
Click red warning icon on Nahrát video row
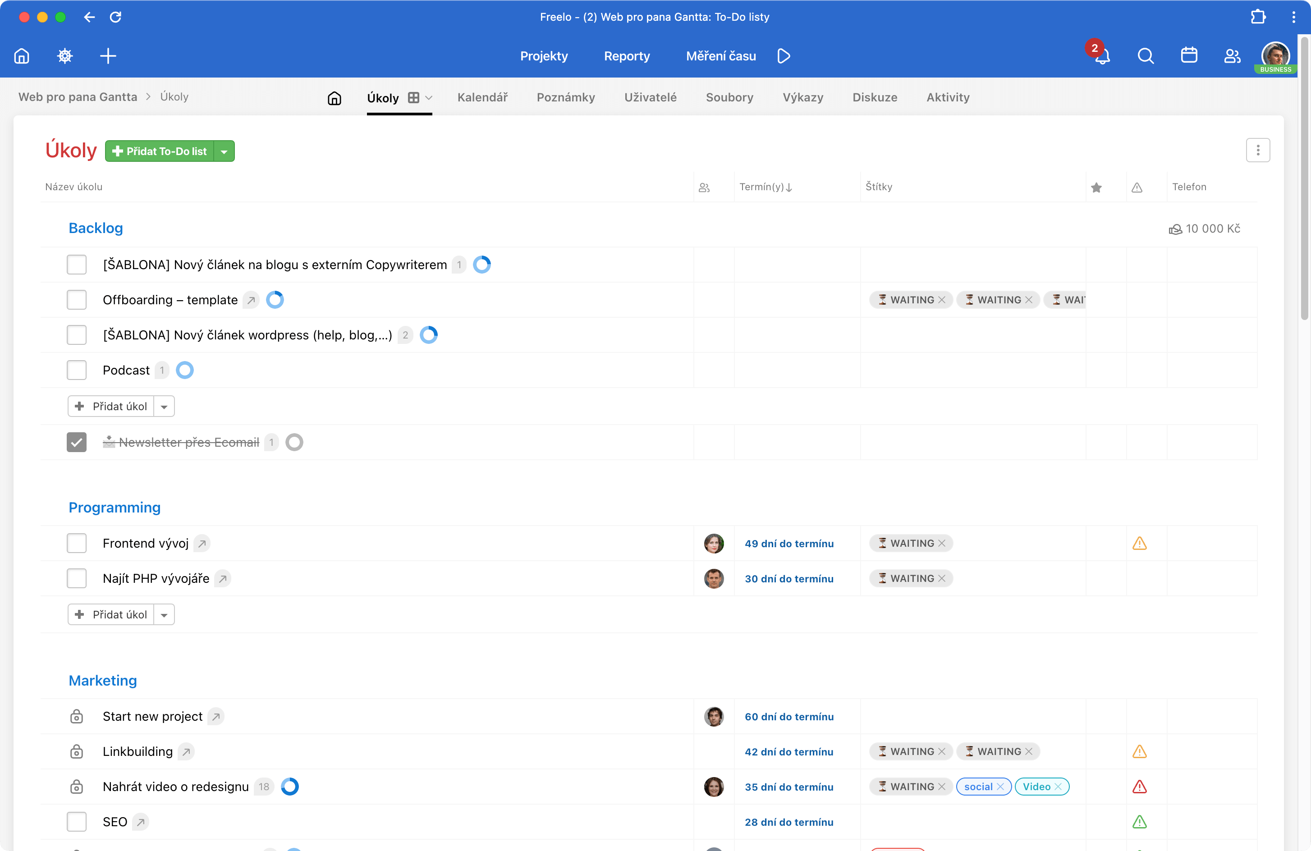pos(1139,787)
